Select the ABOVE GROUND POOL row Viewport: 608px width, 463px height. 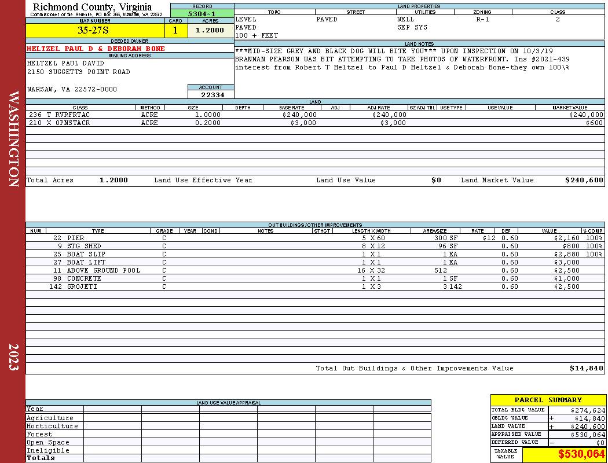coord(315,271)
